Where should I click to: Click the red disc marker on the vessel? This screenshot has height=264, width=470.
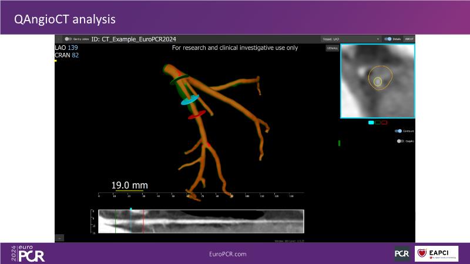(x=196, y=115)
